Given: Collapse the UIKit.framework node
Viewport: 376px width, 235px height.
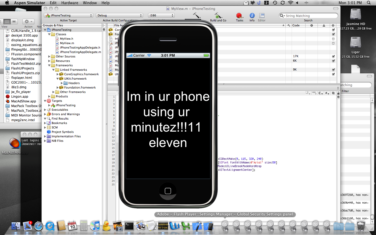Looking at the screenshot, I should pyautogui.click(x=57, y=79).
